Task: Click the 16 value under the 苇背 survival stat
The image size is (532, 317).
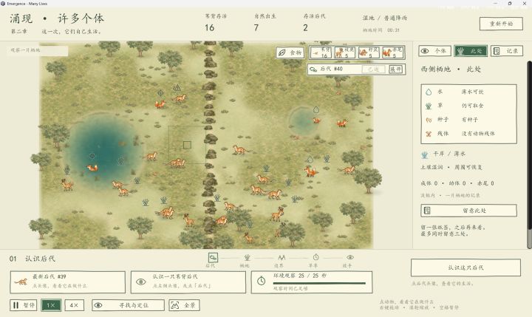Action: tap(209, 27)
